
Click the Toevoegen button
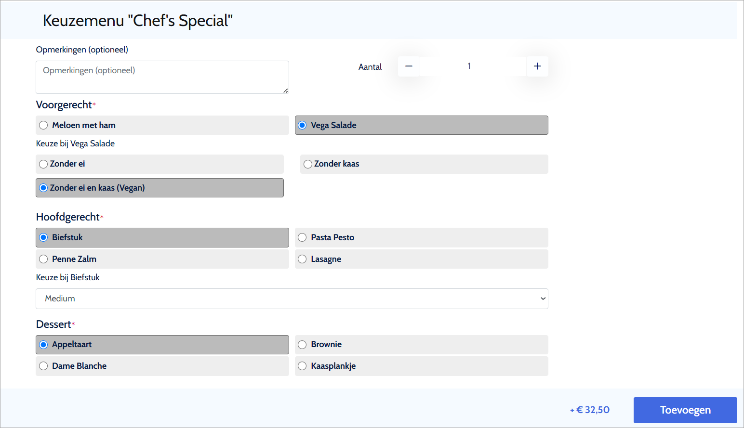[x=685, y=410]
